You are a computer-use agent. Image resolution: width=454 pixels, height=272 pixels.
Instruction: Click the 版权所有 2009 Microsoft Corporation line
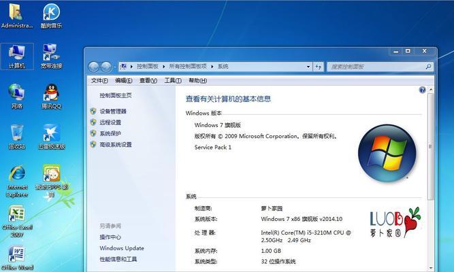(266, 136)
